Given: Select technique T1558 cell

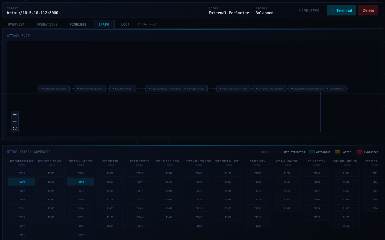Looking at the screenshot, I should tap(228, 217).
